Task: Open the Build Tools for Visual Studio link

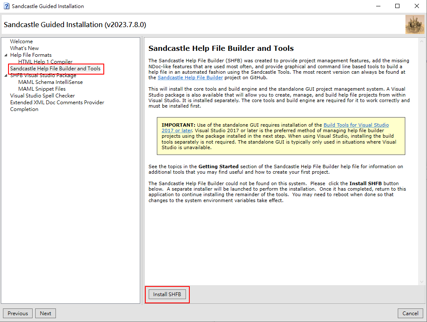Action: pos(275,128)
